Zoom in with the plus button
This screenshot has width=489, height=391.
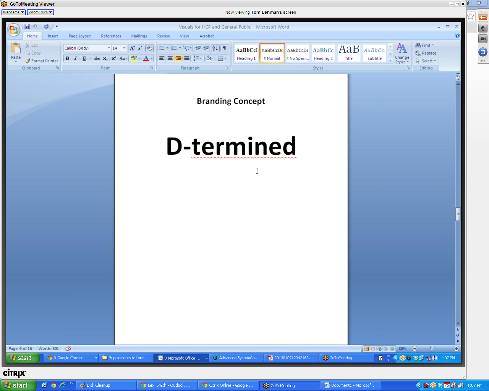click(x=456, y=349)
